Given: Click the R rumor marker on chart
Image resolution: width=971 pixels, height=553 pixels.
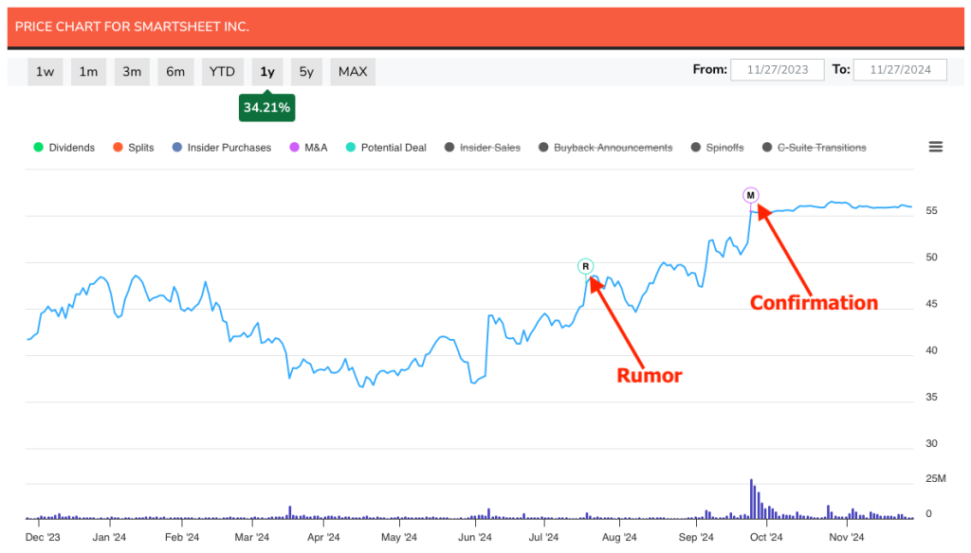Looking at the screenshot, I should point(585,267).
